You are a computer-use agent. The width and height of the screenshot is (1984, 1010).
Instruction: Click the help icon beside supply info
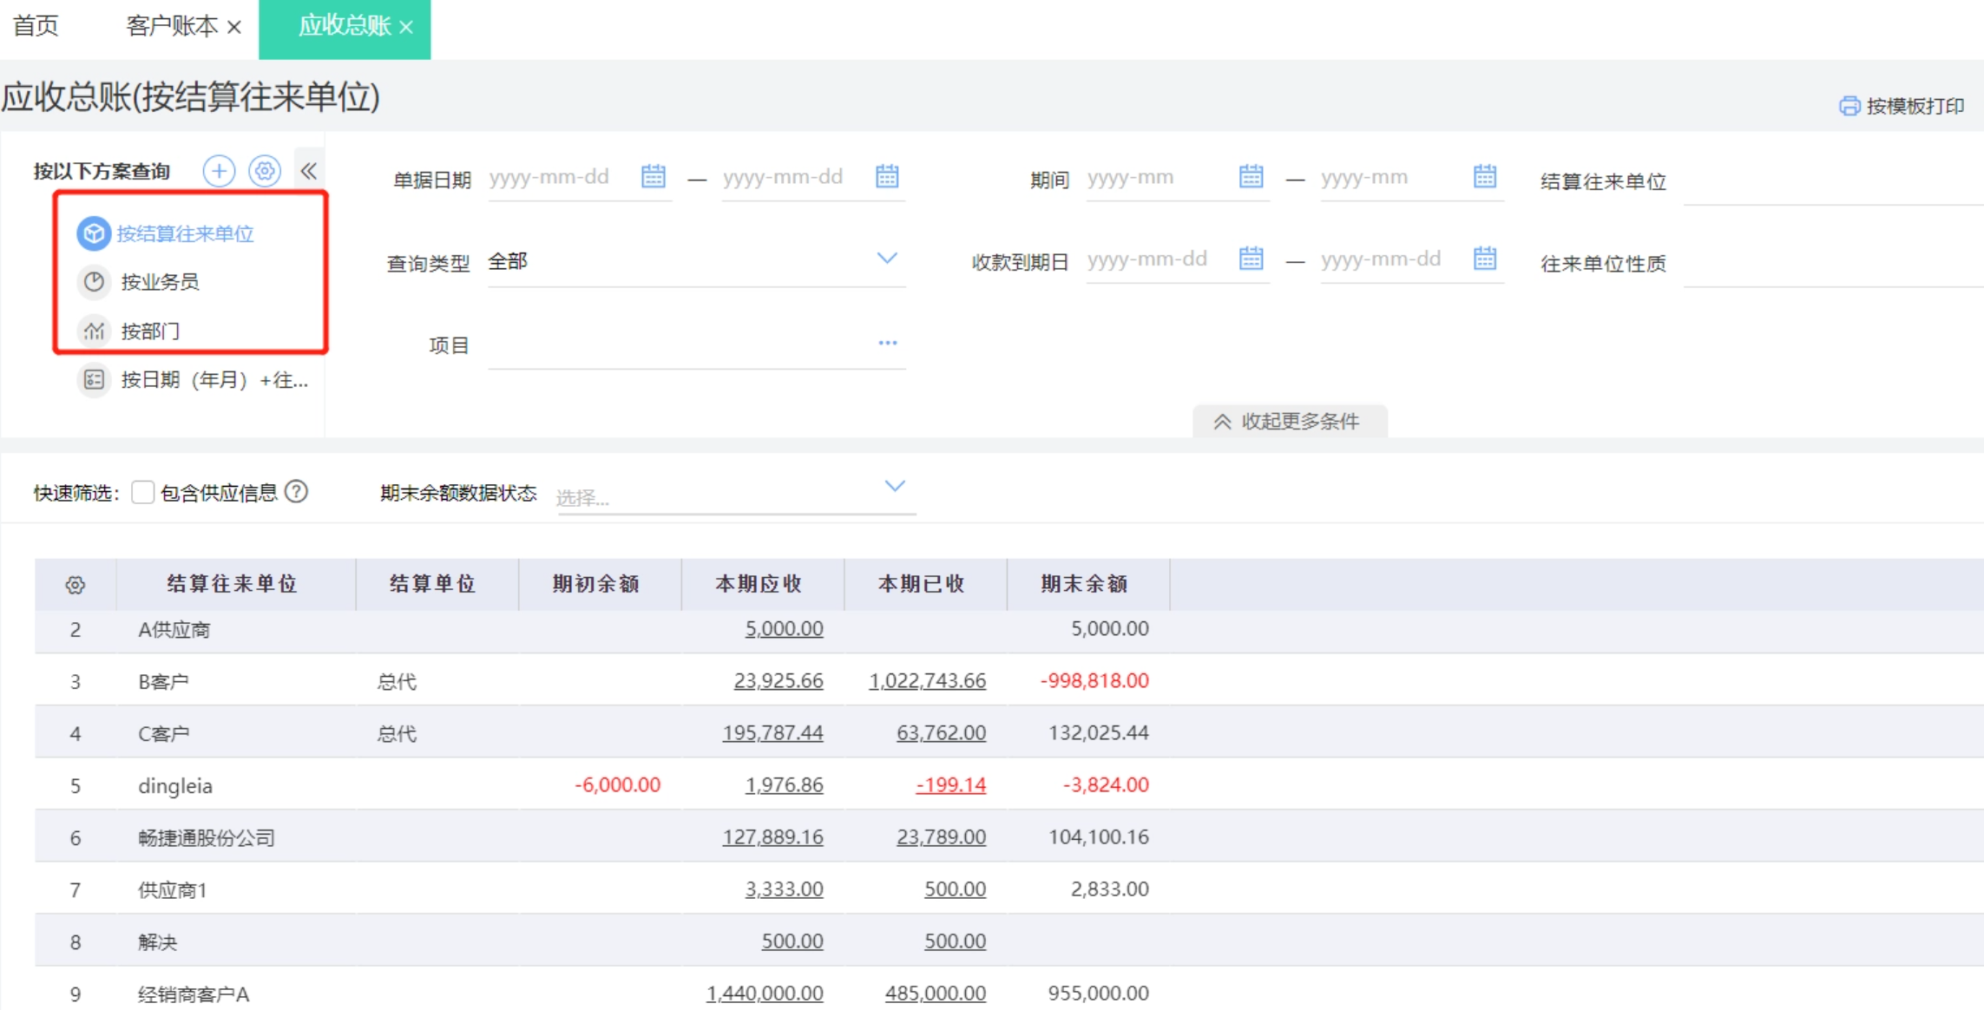pyautogui.click(x=297, y=492)
